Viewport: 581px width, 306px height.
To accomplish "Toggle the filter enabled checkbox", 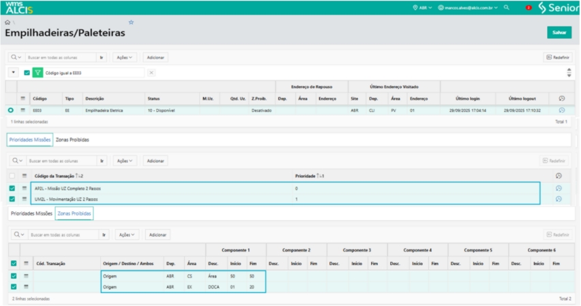I will [x=27, y=73].
